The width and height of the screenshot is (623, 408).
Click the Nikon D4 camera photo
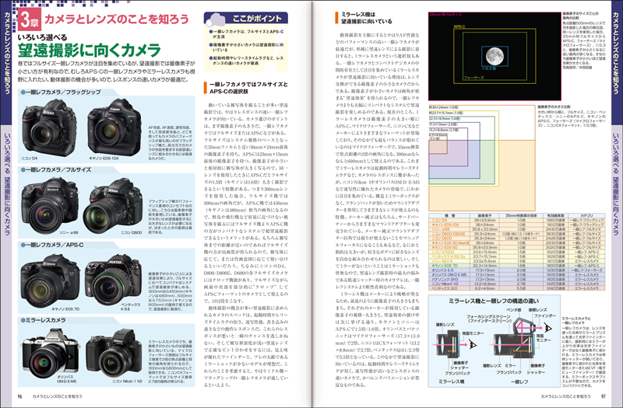pyautogui.click(x=50, y=127)
